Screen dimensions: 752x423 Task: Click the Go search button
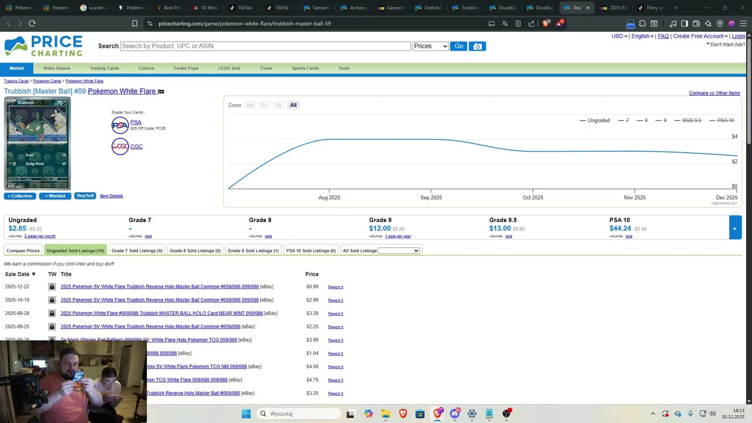click(x=458, y=46)
